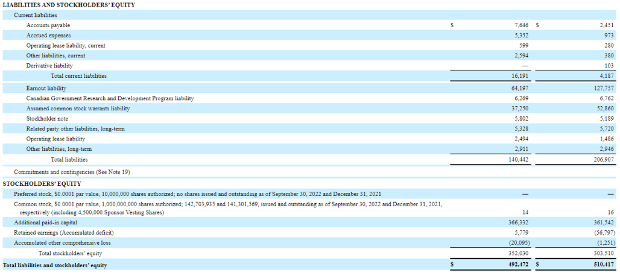
Task: Click Total liabilities value 206,907
Action: coord(604,160)
